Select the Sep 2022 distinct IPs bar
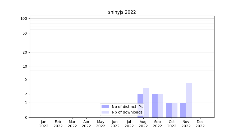This screenshot has height=132, width=238. [x=154, y=106]
